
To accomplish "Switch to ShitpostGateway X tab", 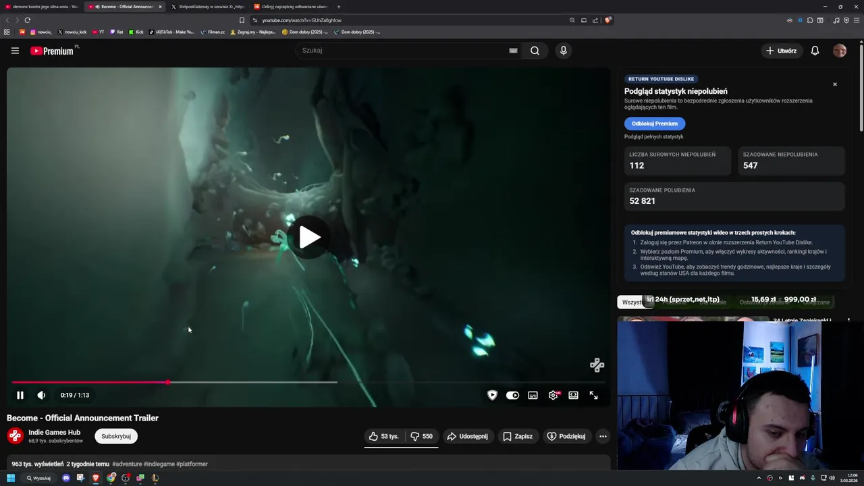I will tap(208, 7).
